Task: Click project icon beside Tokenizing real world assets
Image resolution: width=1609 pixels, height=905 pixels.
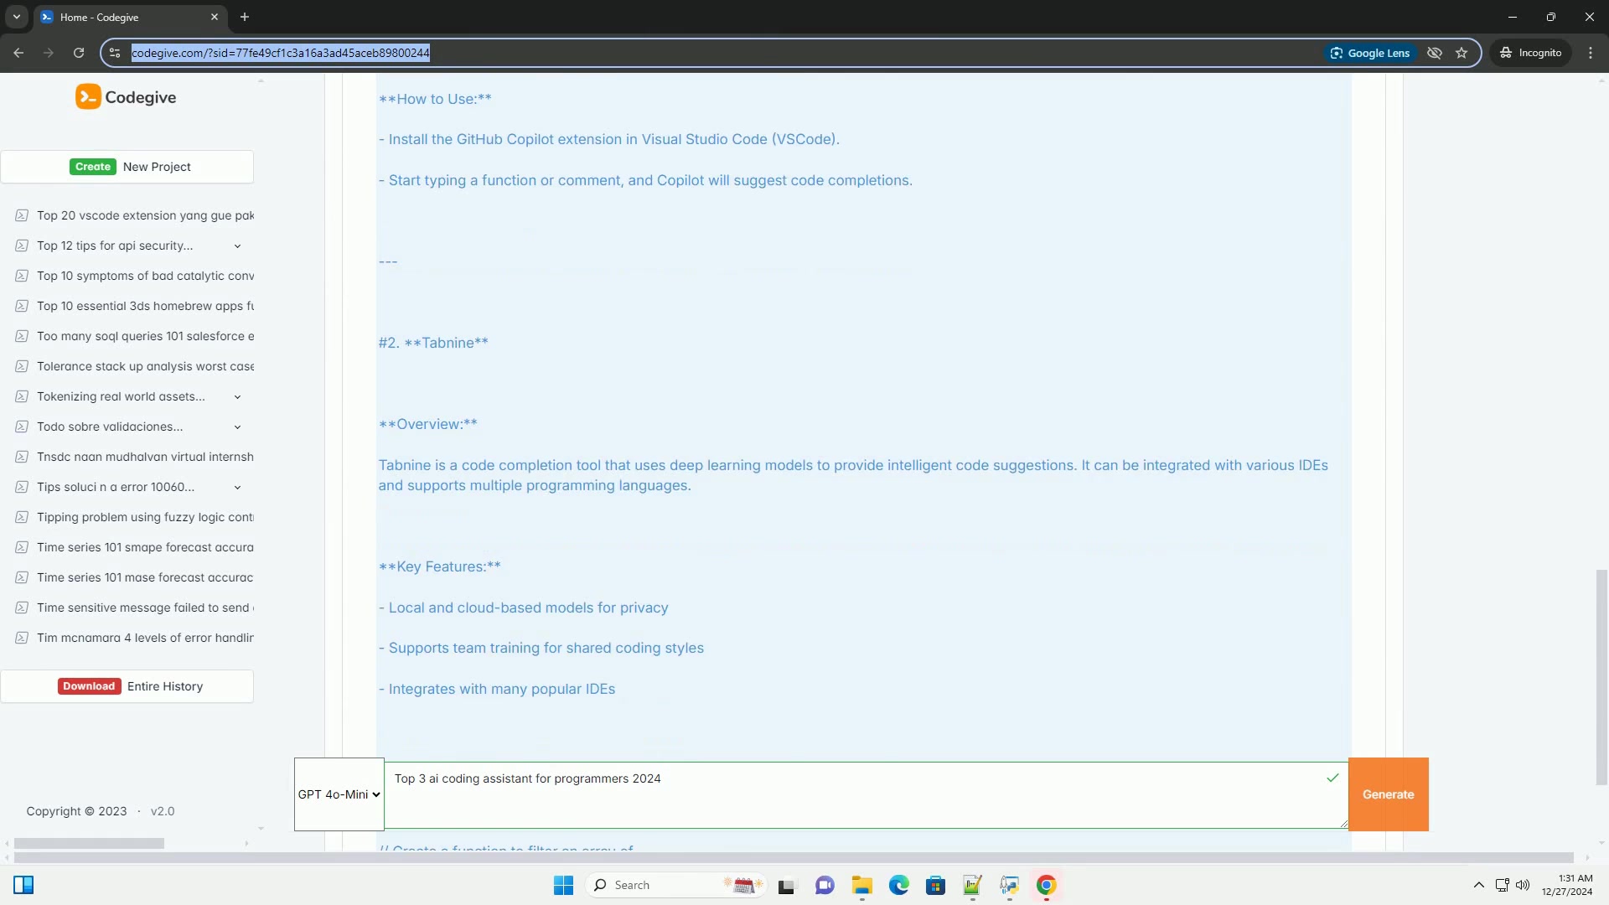Action: click(22, 396)
